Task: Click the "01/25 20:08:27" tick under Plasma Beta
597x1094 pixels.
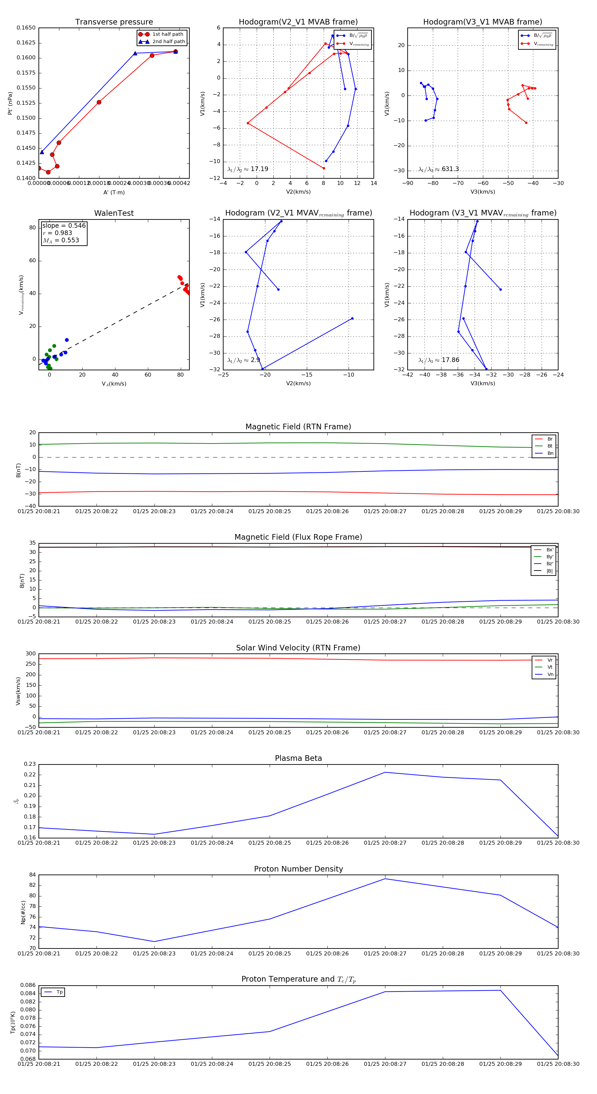Action: [385, 843]
